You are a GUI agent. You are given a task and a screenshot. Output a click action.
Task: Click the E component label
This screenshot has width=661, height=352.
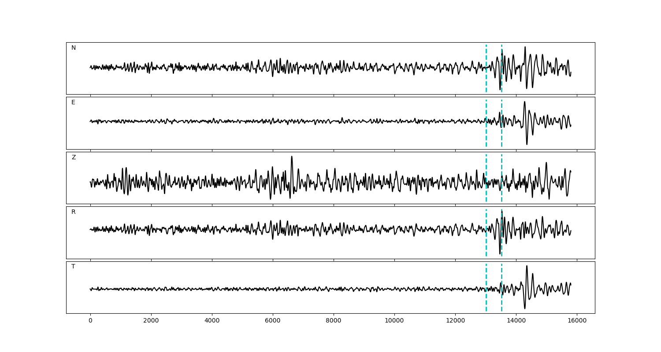point(73,103)
